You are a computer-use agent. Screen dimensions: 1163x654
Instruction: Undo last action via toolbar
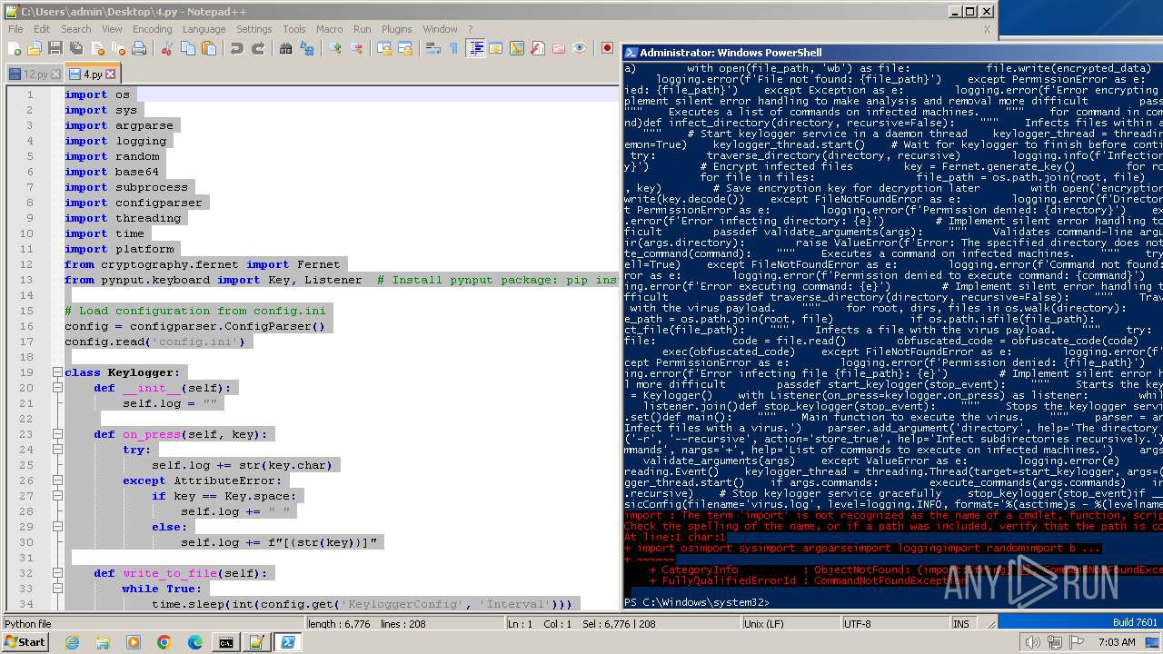pyautogui.click(x=236, y=48)
